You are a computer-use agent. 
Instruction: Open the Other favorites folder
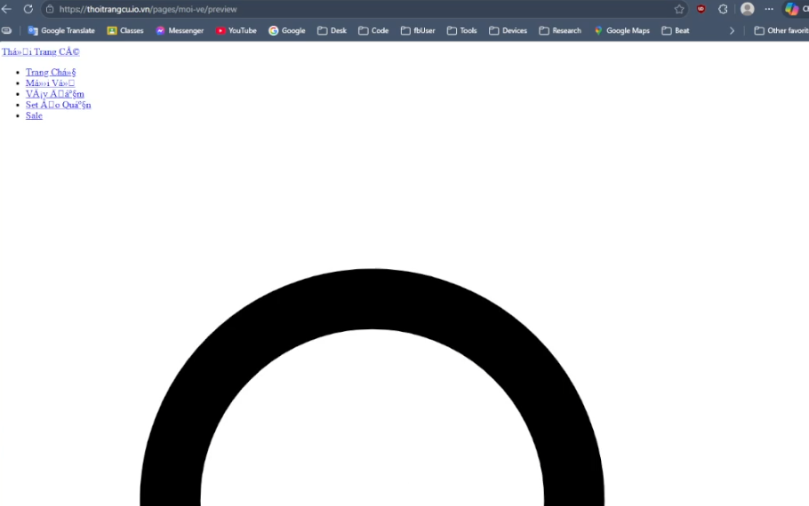click(x=781, y=30)
